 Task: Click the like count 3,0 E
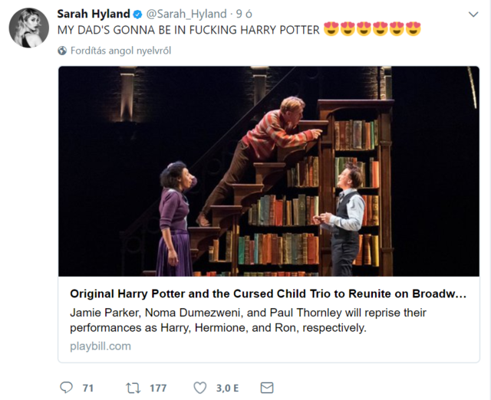tap(227, 388)
